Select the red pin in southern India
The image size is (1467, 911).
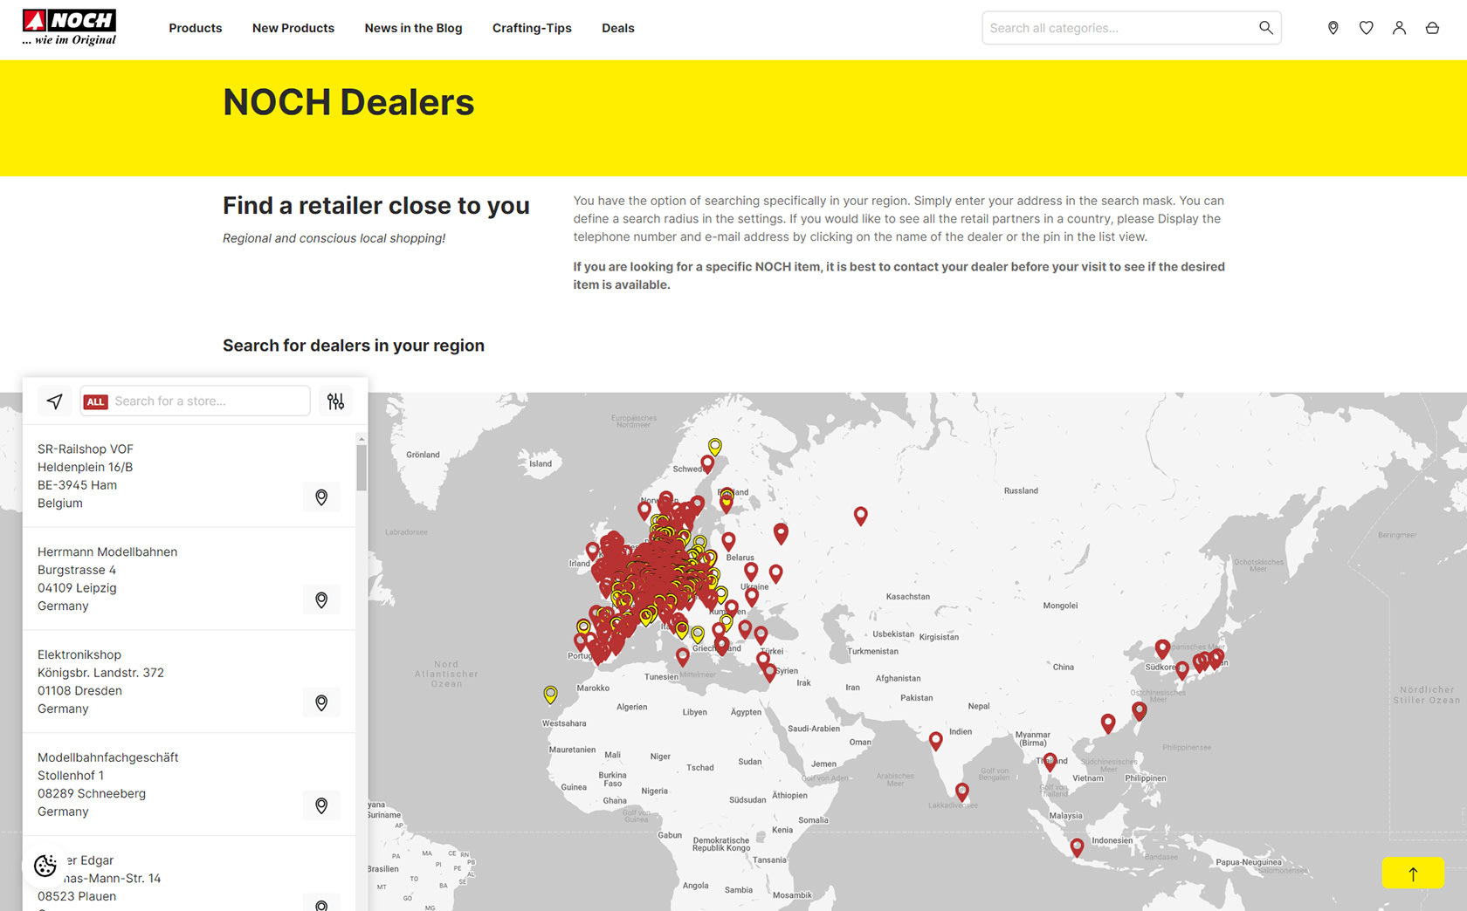pos(961,791)
